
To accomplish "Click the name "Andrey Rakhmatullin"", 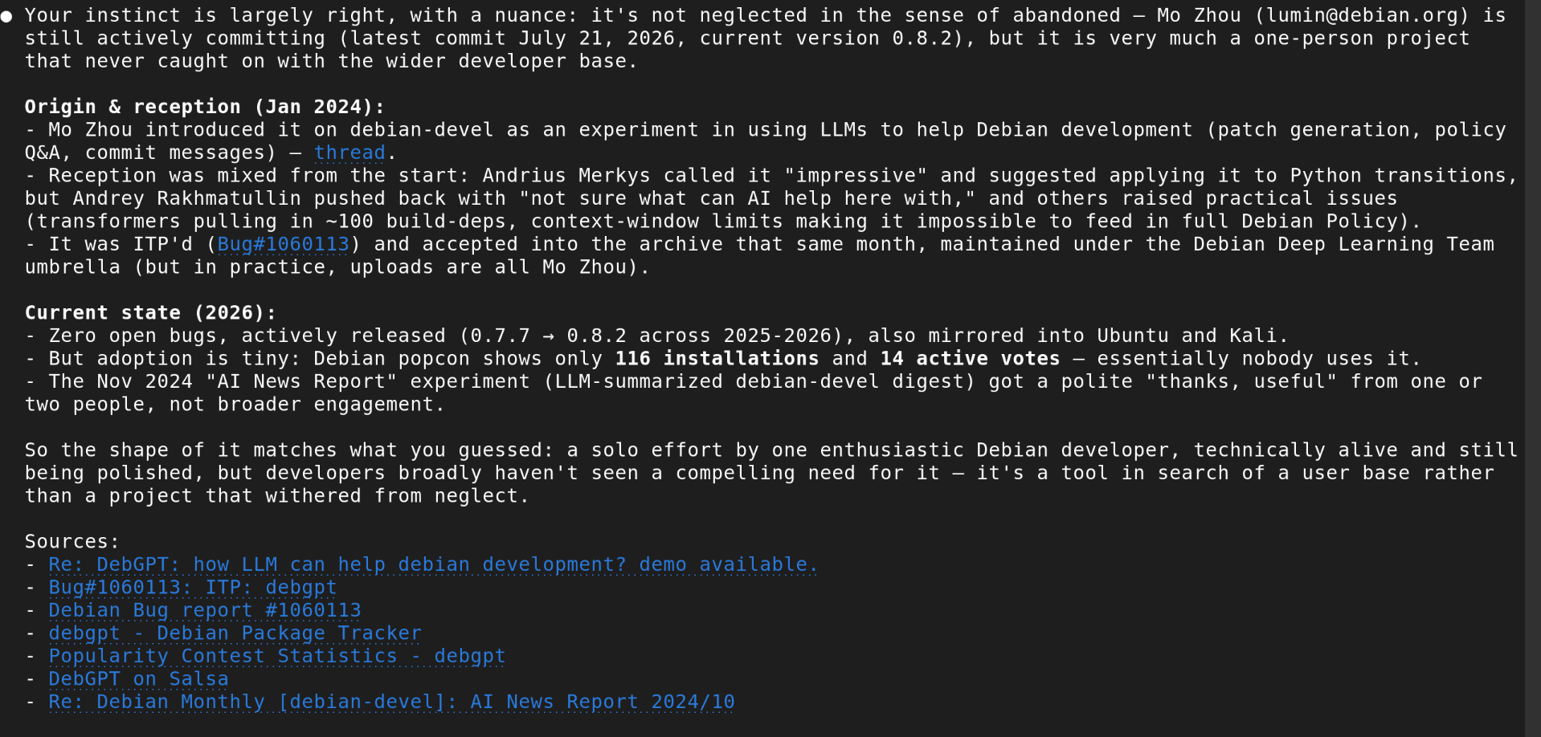I will 186,198.
